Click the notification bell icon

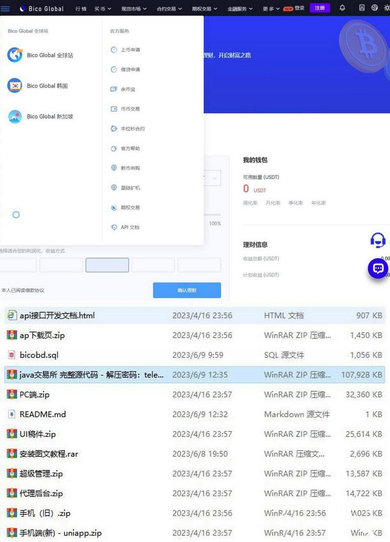342,8
